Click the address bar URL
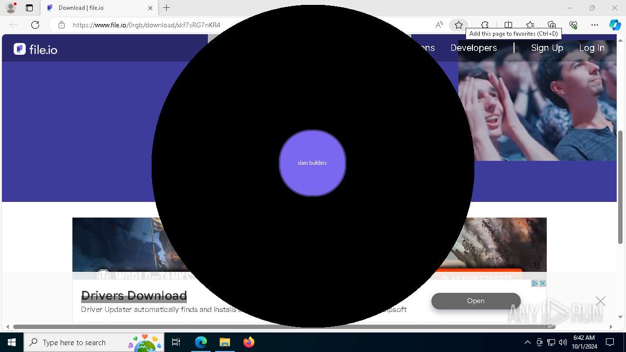The height and width of the screenshot is (352, 626). 147,25
